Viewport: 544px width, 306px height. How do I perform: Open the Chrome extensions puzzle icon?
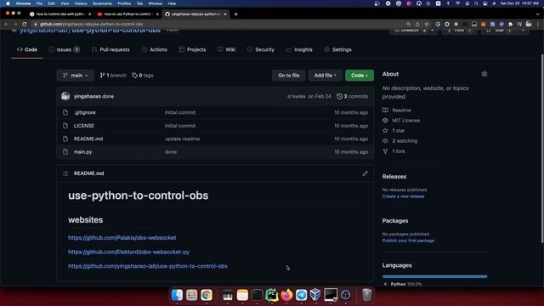point(510,24)
